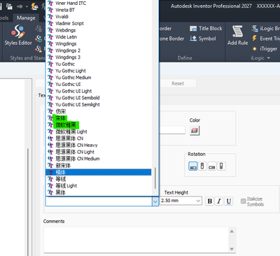Choose the Wingdings font entry

[98, 44]
